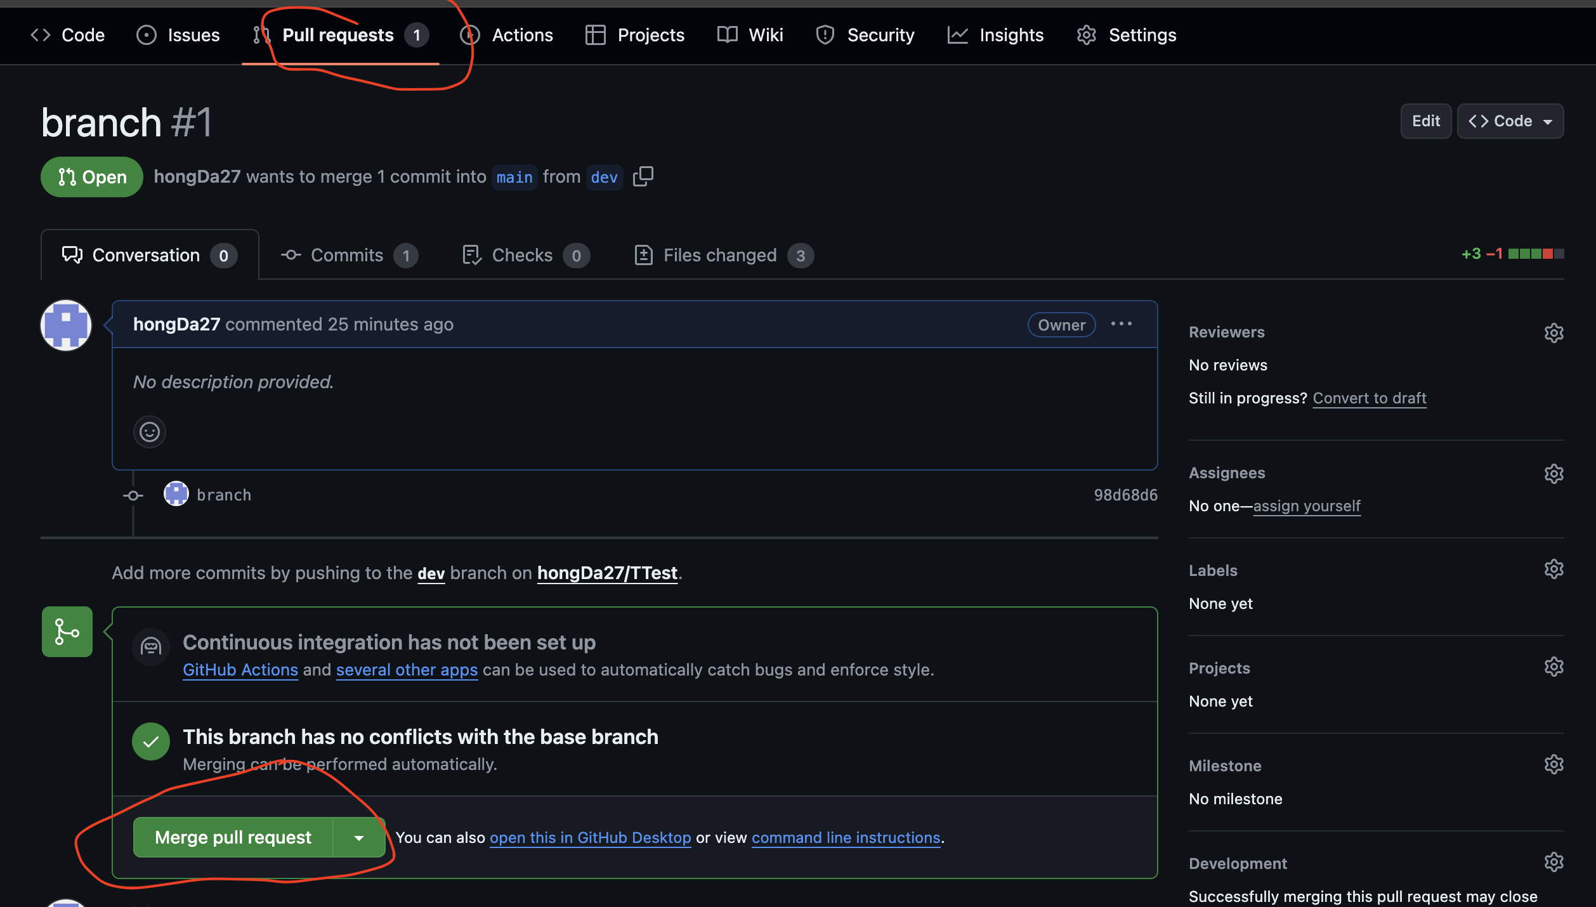Open the Wiki tab
This screenshot has height=907, width=1596.
coord(750,35)
